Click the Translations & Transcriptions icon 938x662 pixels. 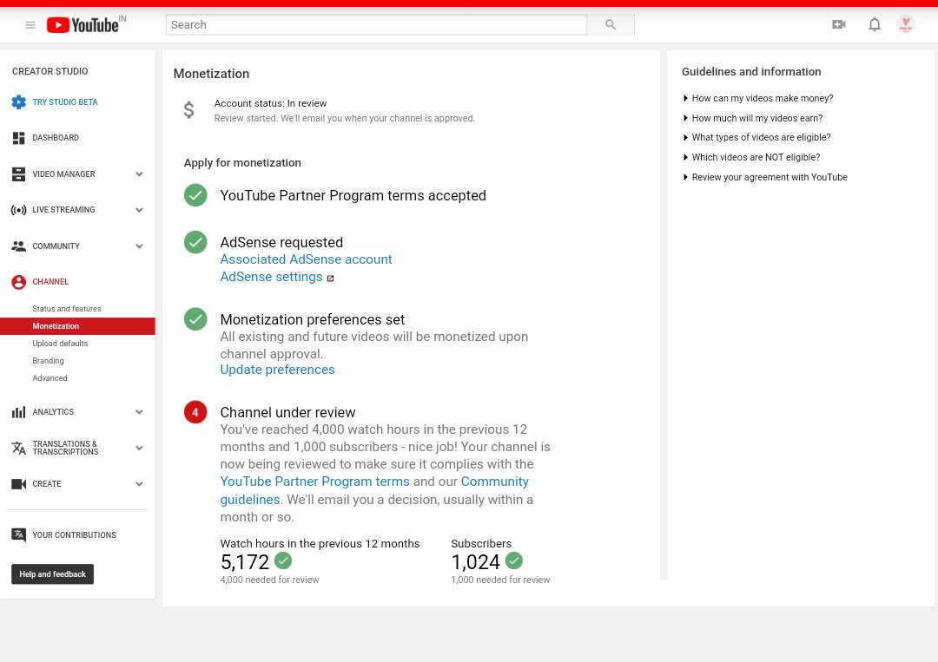pos(18,448)
